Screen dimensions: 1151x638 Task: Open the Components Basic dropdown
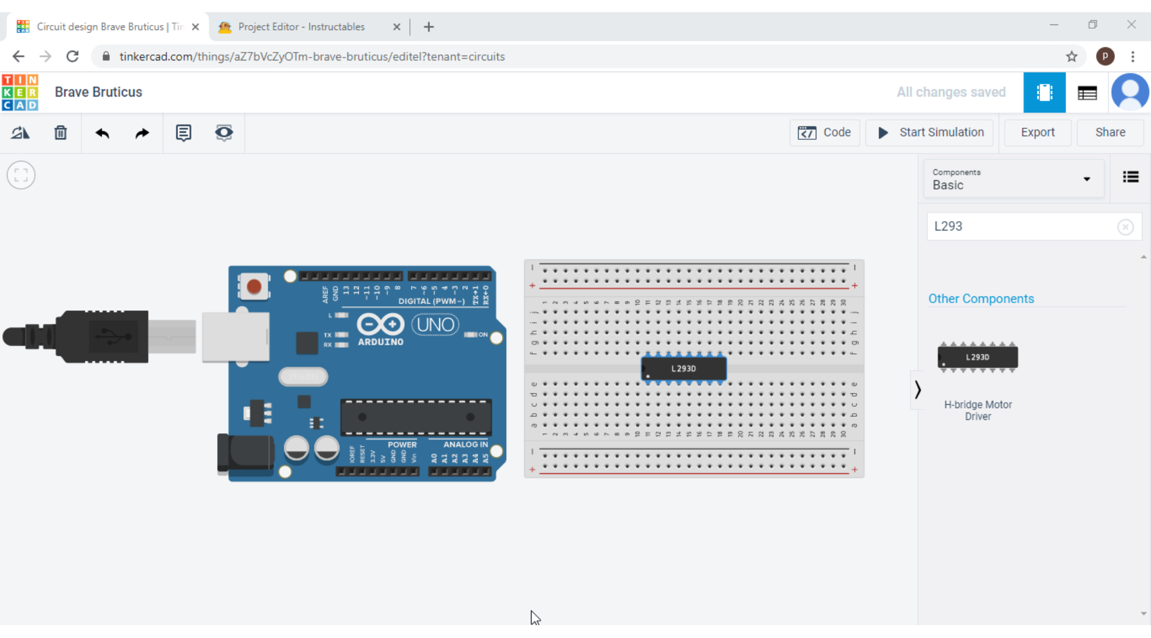pos(1013,179)
